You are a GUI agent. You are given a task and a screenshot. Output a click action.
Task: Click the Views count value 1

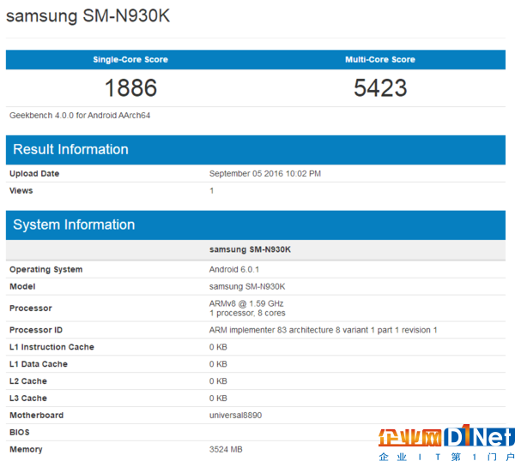(x=212, y=190)
